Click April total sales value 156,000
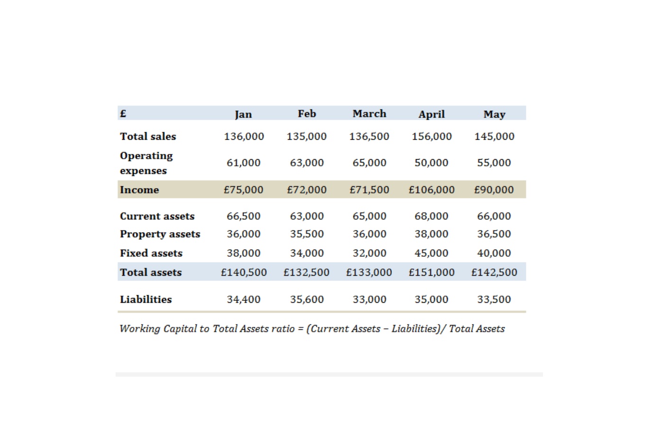659x424 pixels. pos(432,136)
